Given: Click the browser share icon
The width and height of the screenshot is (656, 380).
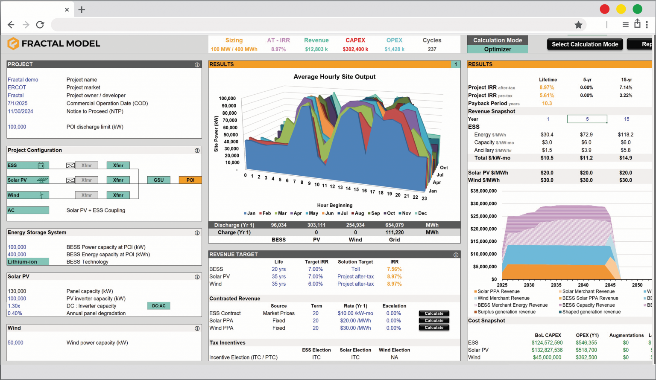Looking at the screenshot, I should [637, 24].
